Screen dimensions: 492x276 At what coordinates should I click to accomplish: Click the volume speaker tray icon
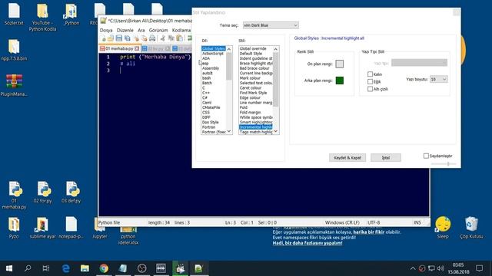point(440,268)
